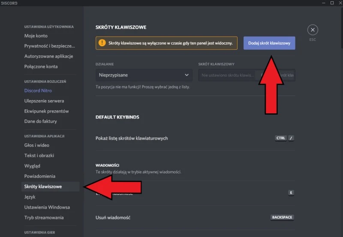Click the ESC label under close icon
This screenshot has height=237, width=343.
click(313, 39)
